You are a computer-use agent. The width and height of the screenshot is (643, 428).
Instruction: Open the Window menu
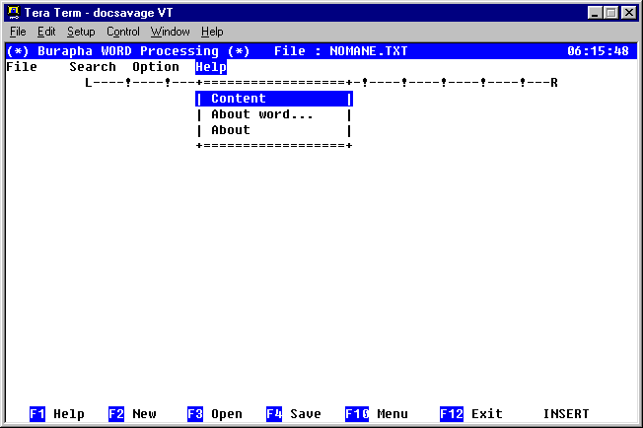(x=171, y=32)
